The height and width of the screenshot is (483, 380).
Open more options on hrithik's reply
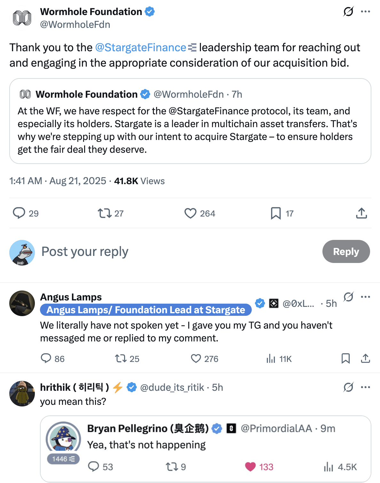click(365, 387)
